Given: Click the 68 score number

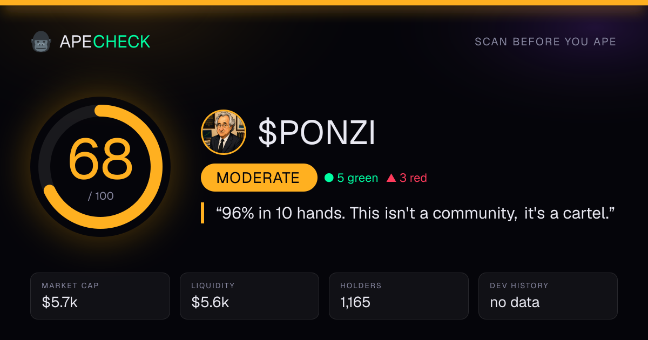Looking at the screenshot, I should 100,159.
